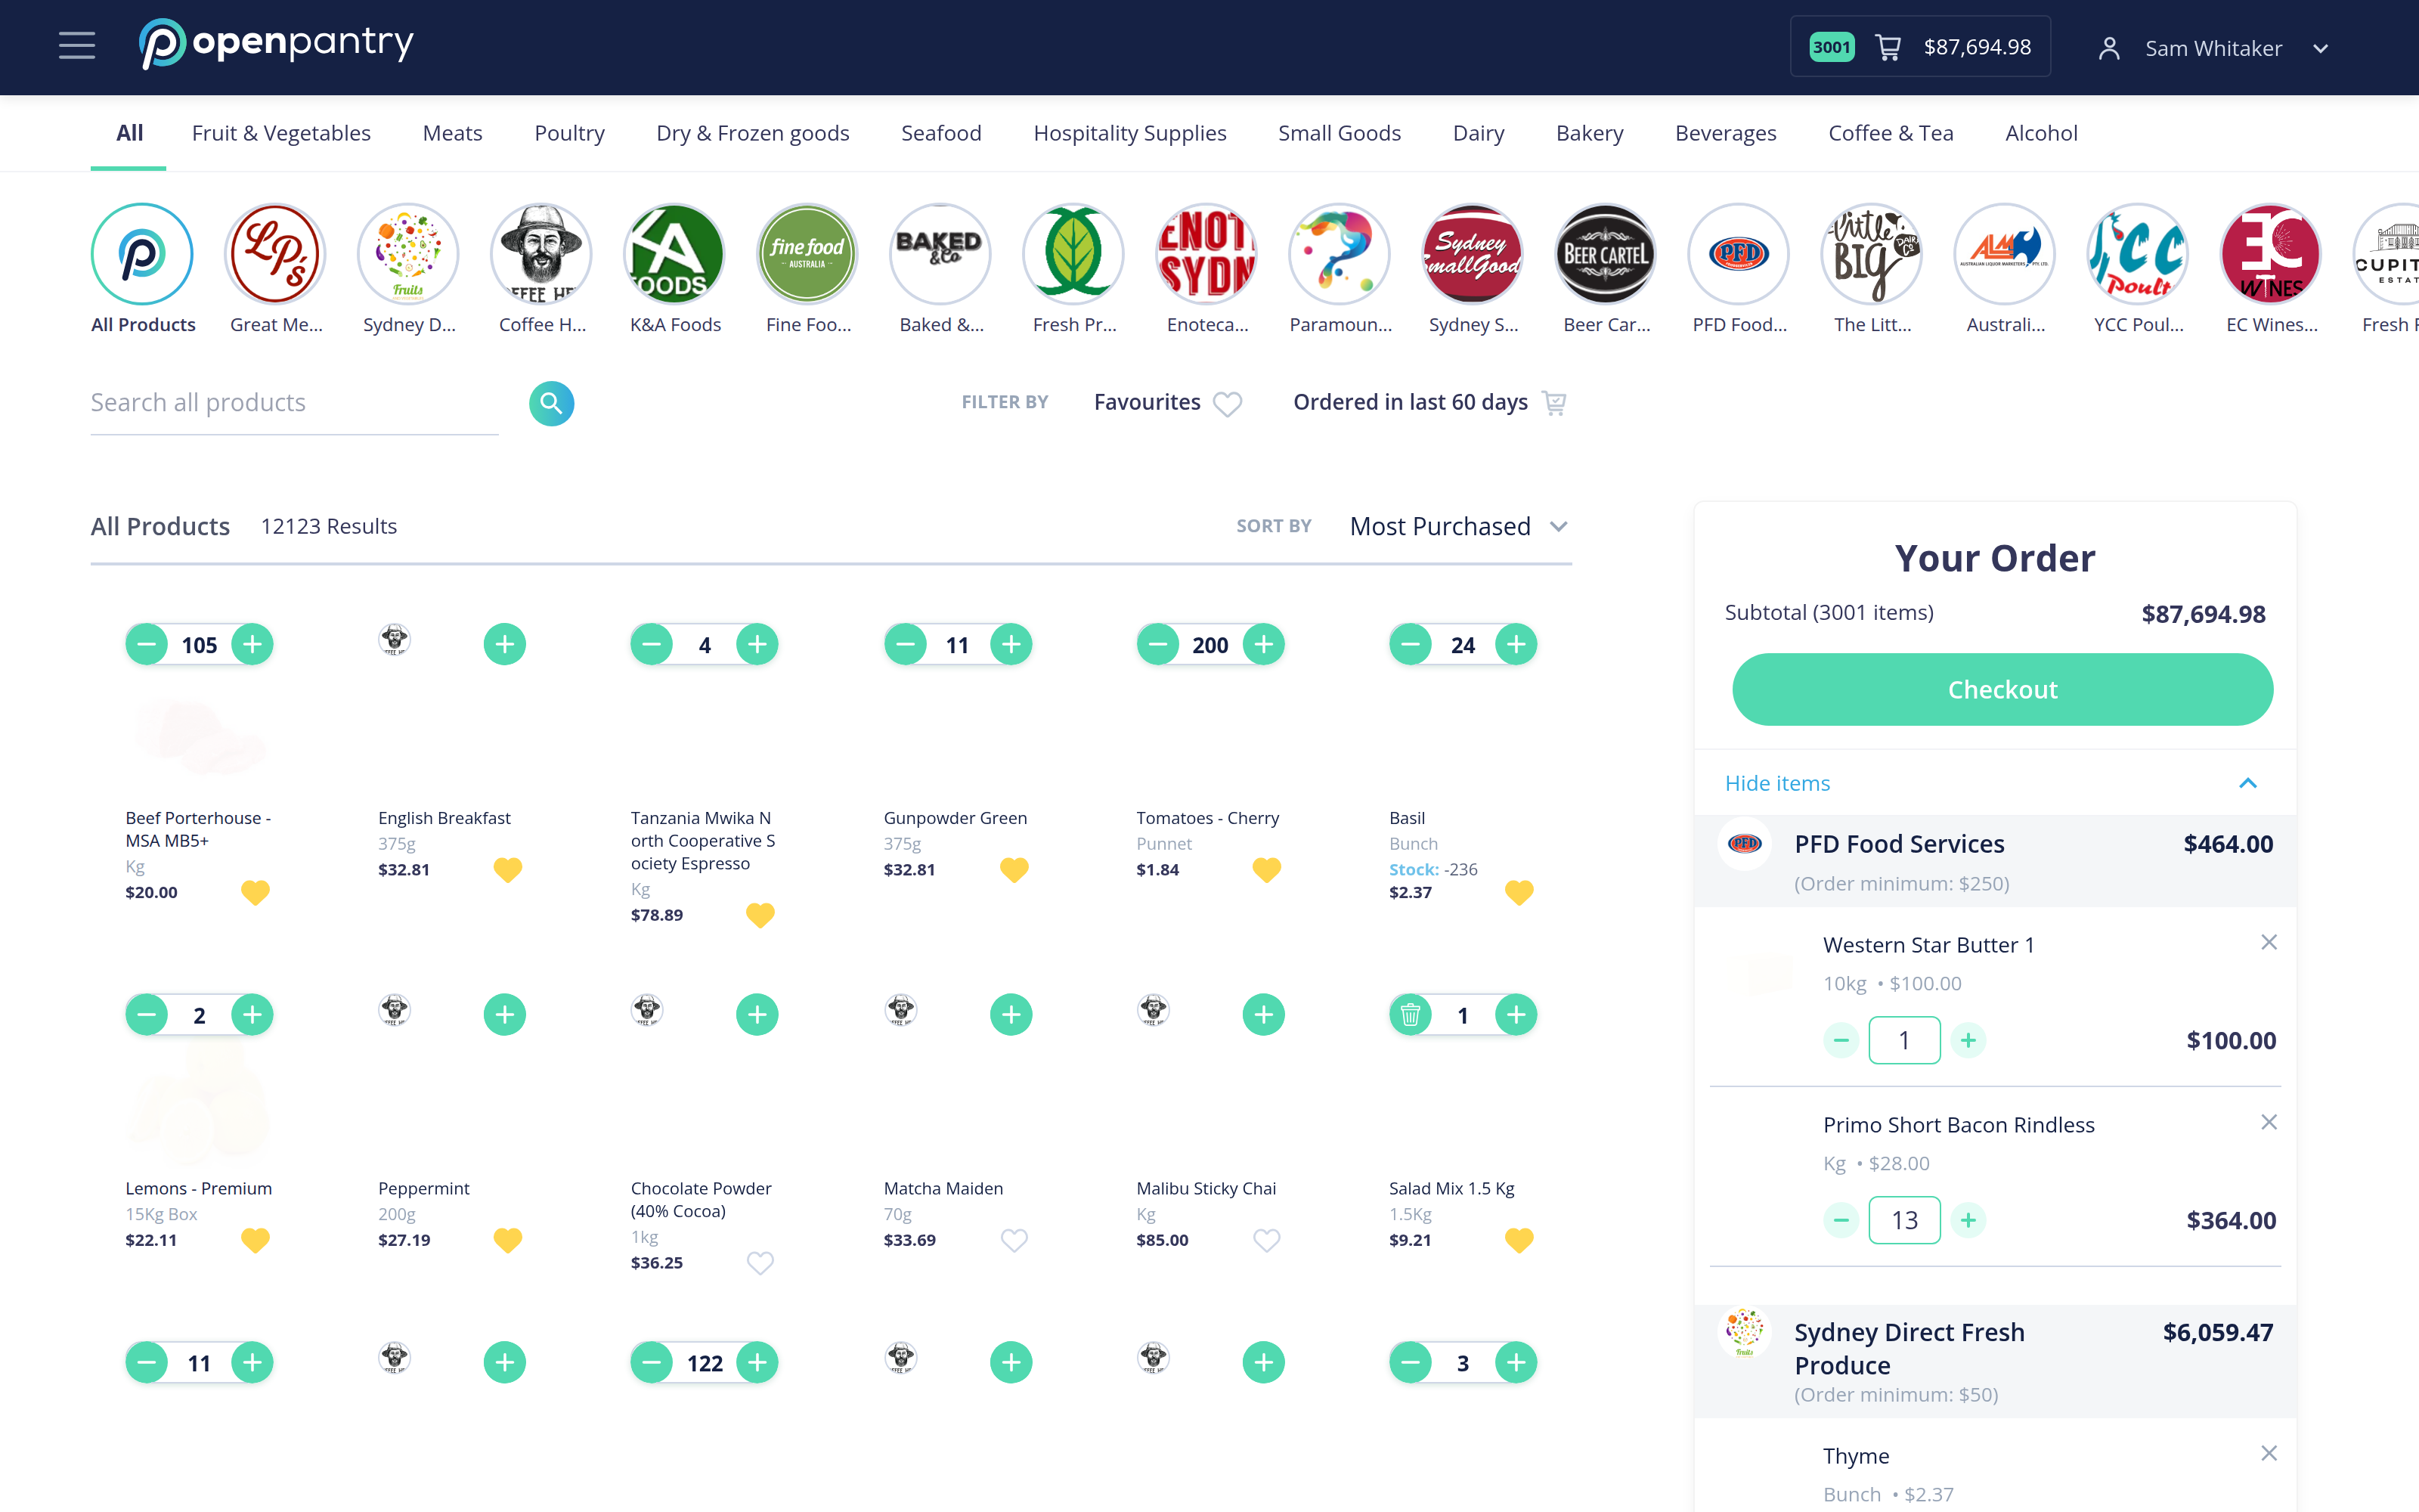Select The Little Big supplier icon
Viewport: 2419px width, 1512px height.
[x=1872, y=254]
